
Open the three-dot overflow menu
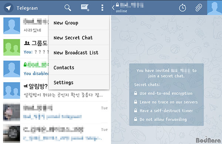click(x=102, y=8)
